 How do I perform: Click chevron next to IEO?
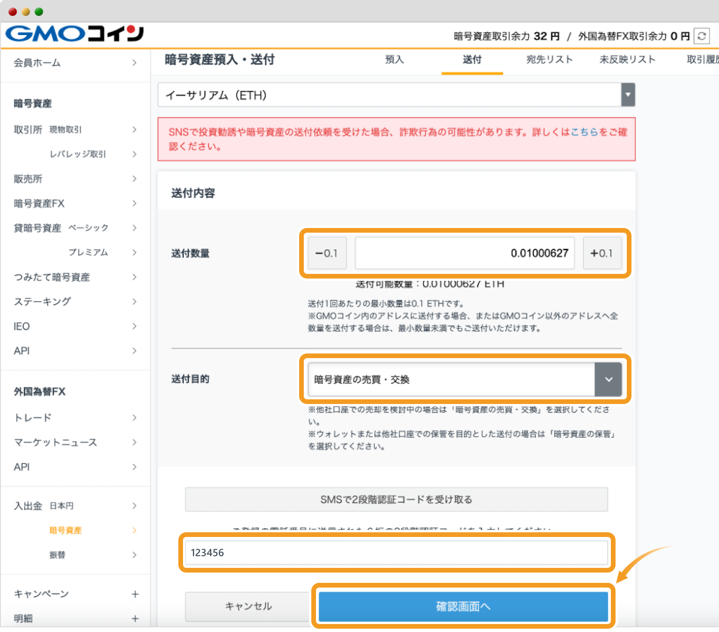134,326
